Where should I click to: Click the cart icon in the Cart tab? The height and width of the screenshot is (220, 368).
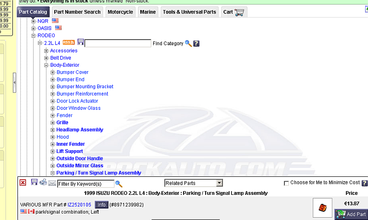click(x=239, y=12)
